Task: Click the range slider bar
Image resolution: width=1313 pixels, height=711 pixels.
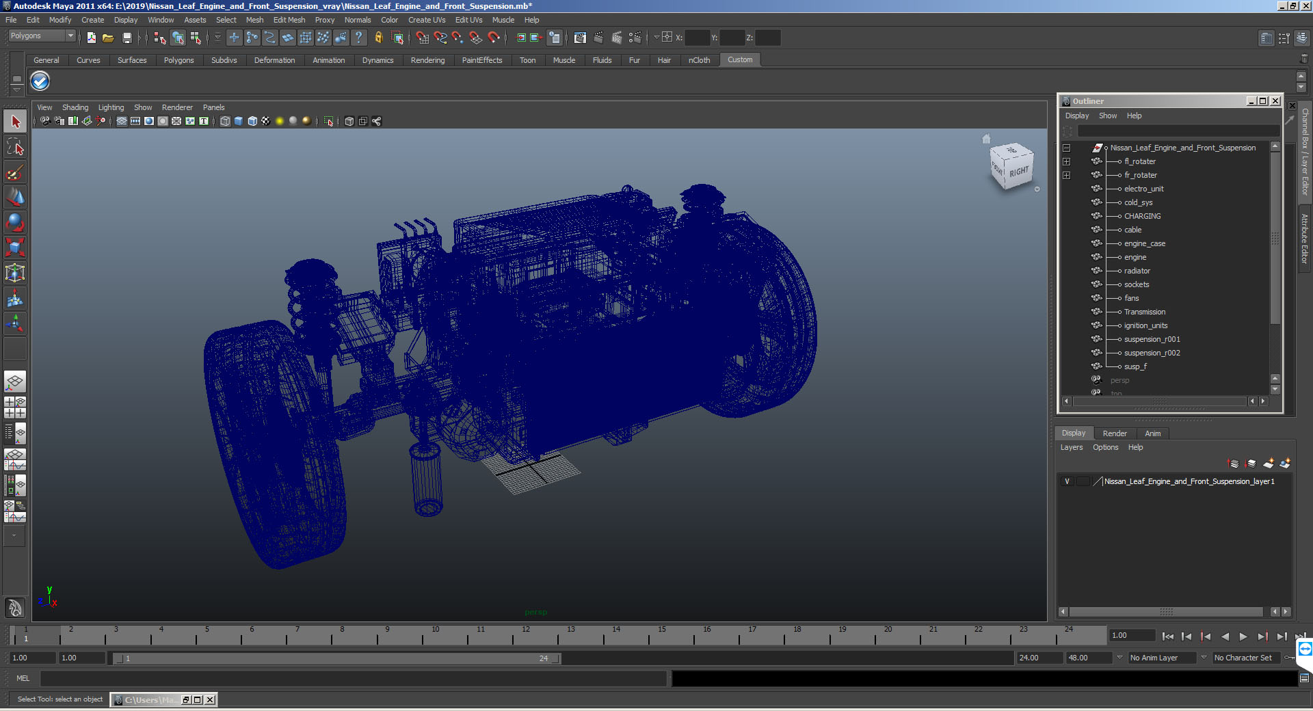Action: [x=337, y=658]
